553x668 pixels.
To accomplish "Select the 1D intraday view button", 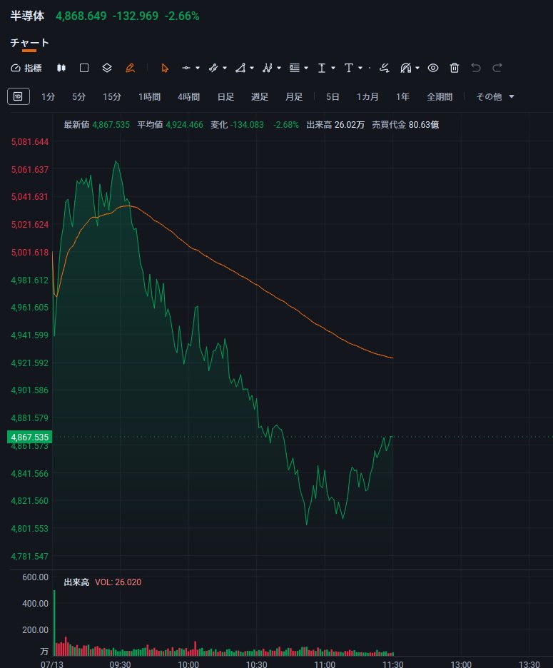I will pos(19,96).
